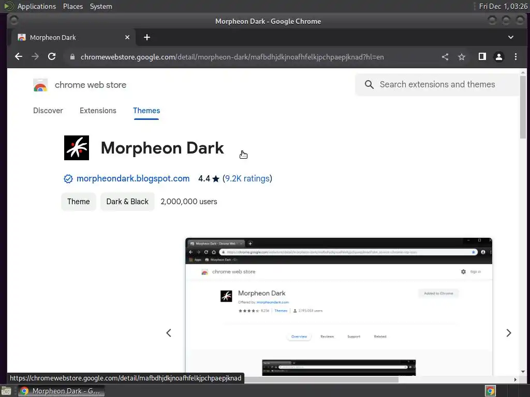Open the Applications menu
The width and height of the screenshot is (530, 397).
click(x=37, y=6)
